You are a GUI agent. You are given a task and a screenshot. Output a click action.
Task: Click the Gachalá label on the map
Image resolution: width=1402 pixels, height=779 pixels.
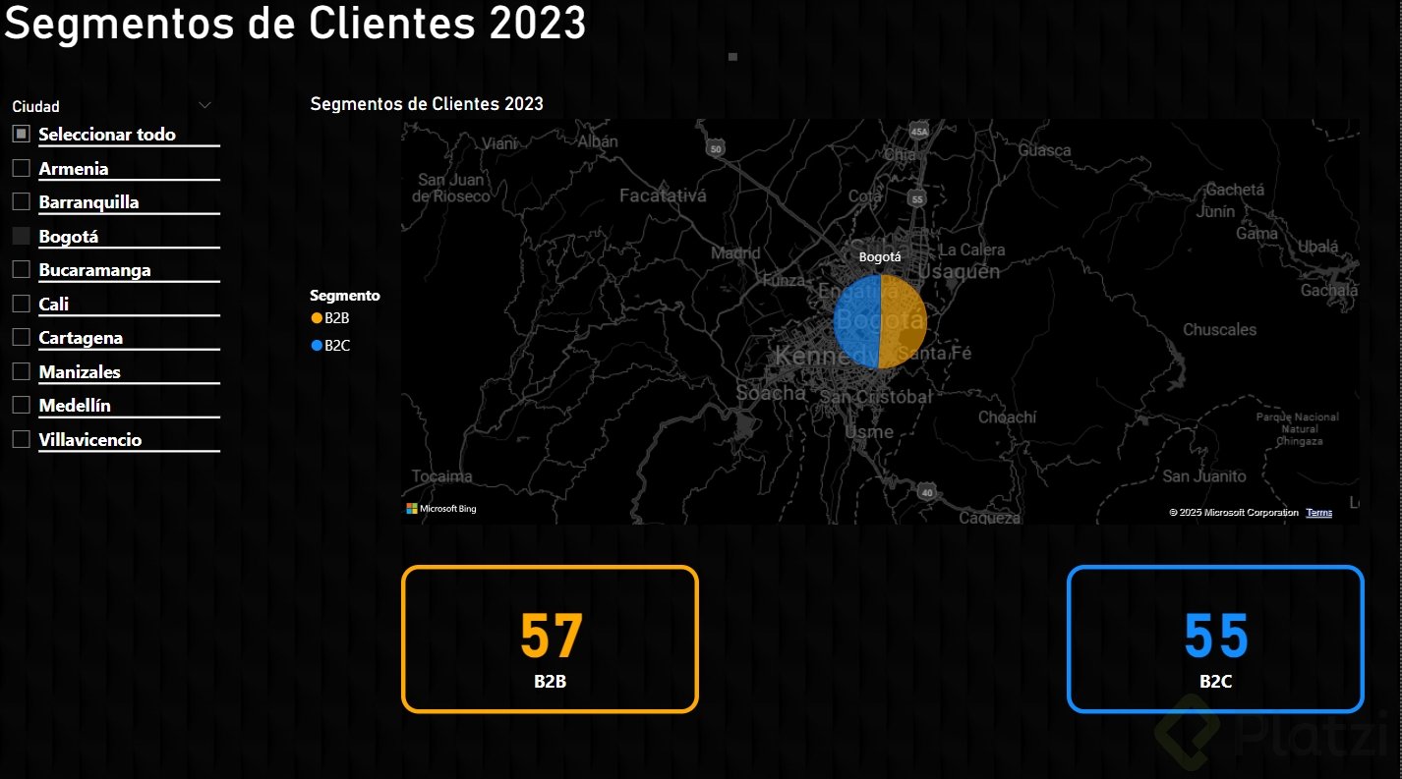click(1329, 290)
